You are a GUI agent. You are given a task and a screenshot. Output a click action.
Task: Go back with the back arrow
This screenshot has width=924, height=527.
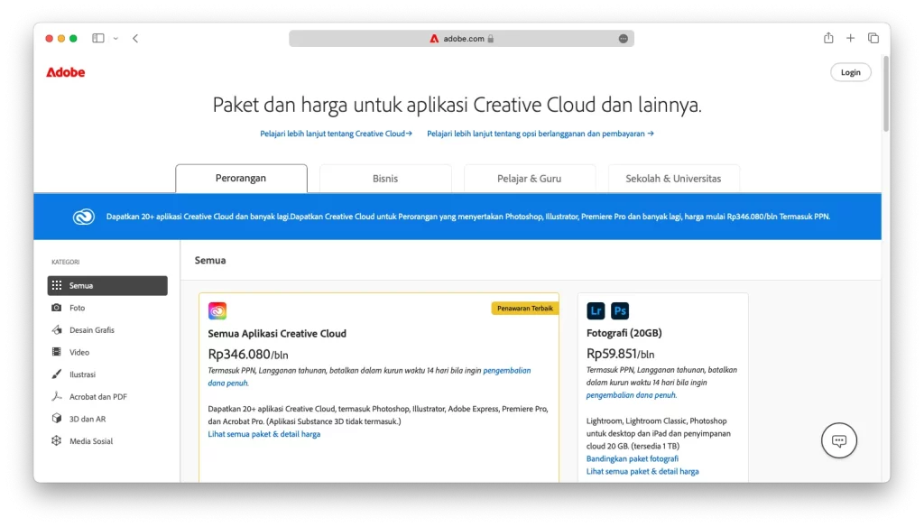[135, 38]
